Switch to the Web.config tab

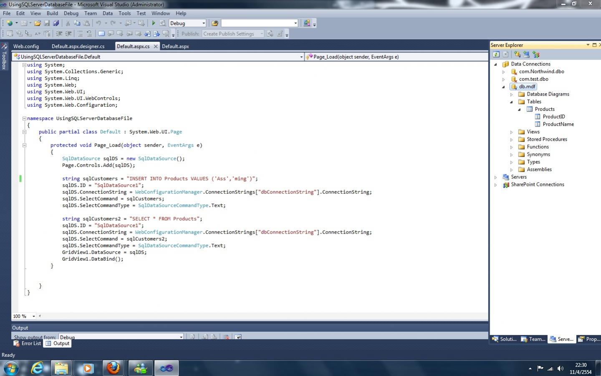pos(26,46)
